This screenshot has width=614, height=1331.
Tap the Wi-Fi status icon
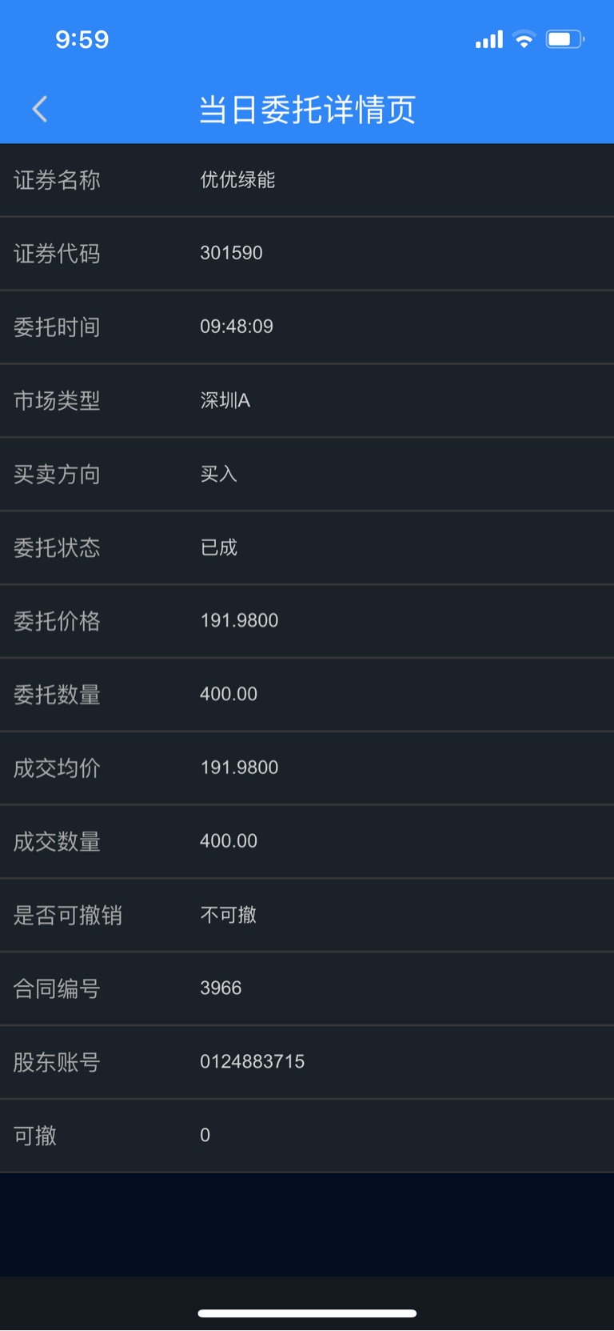pos(524,39)
